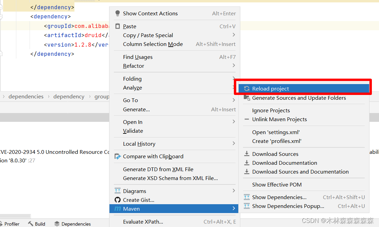Viewport: 379px width, 227px height.
Task: Click the artifactId druid line in editor
Action: coord(76,35)
